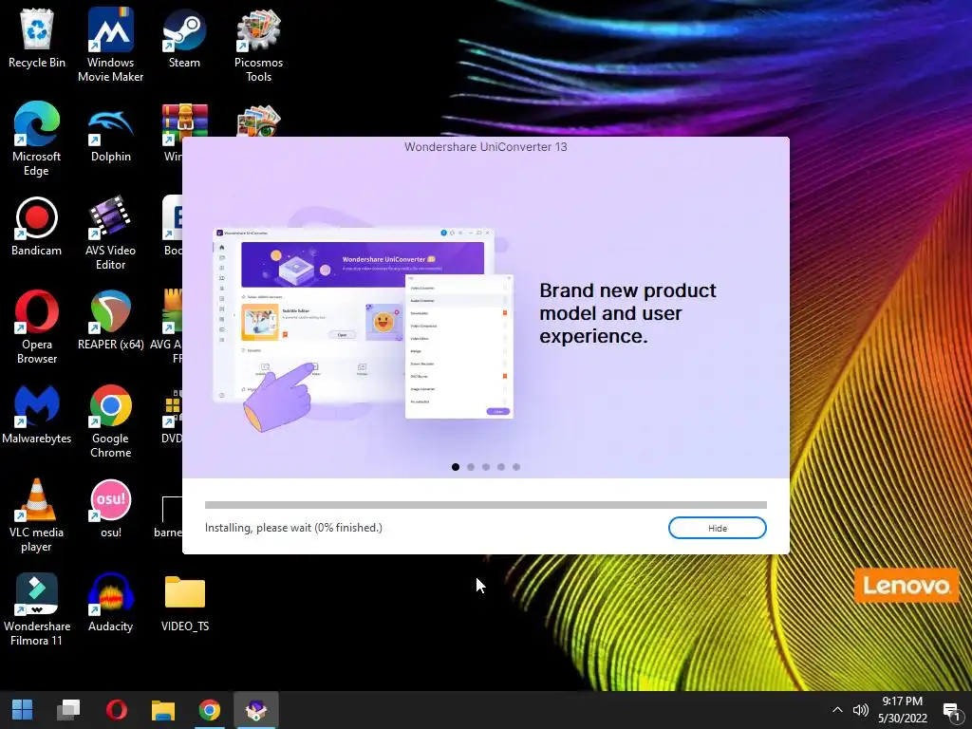The height and width of the screenshot is (729, 972).
Task: Select the Opera Browser desktop icon
Action: tap(37, 327)
